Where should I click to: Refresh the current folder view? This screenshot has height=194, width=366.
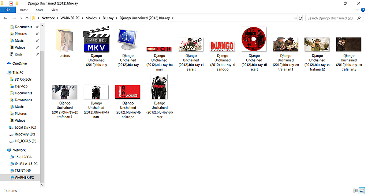[300, 18]
